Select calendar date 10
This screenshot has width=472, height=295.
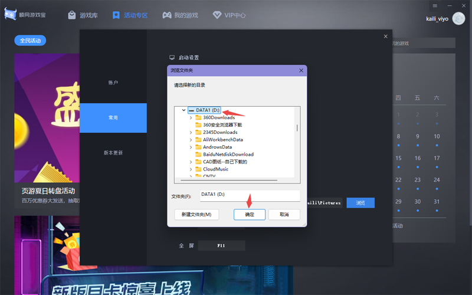click(x=437, y=136)
